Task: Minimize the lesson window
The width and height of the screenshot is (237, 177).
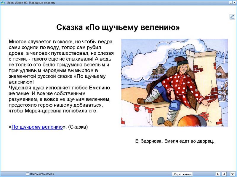Action: pyautogui.click(x=230, y=3)
